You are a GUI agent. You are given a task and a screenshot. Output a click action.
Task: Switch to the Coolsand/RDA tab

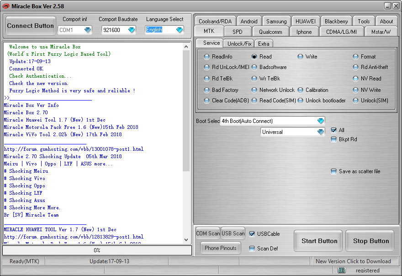pos(215,21)
